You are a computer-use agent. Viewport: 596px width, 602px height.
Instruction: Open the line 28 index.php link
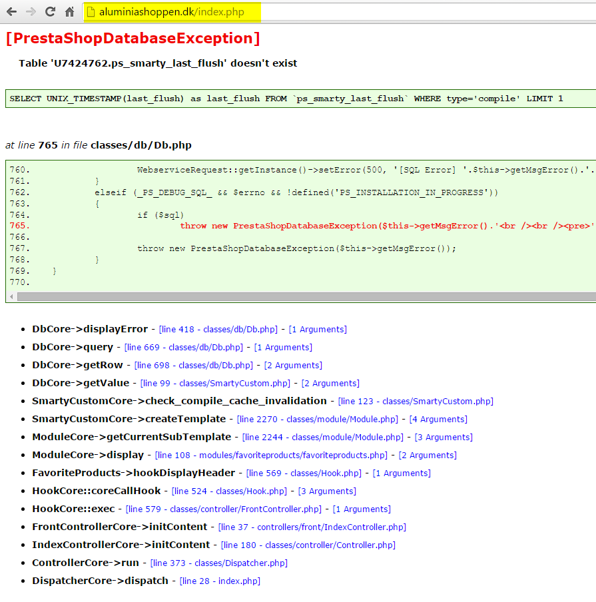(x=220, y=581)
